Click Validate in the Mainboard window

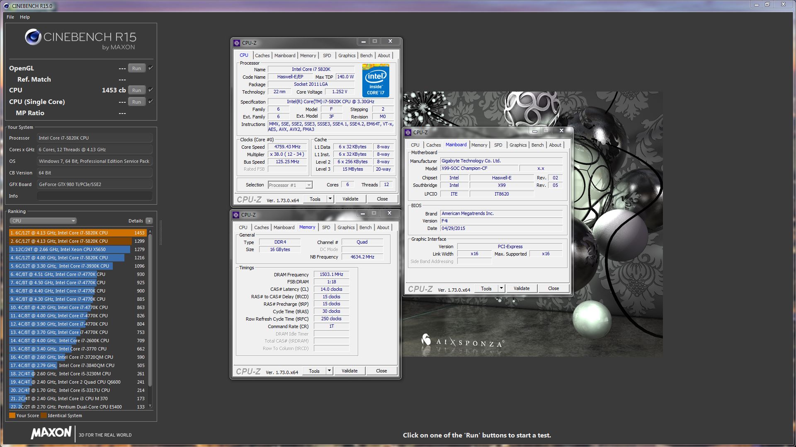click(522, 288)
